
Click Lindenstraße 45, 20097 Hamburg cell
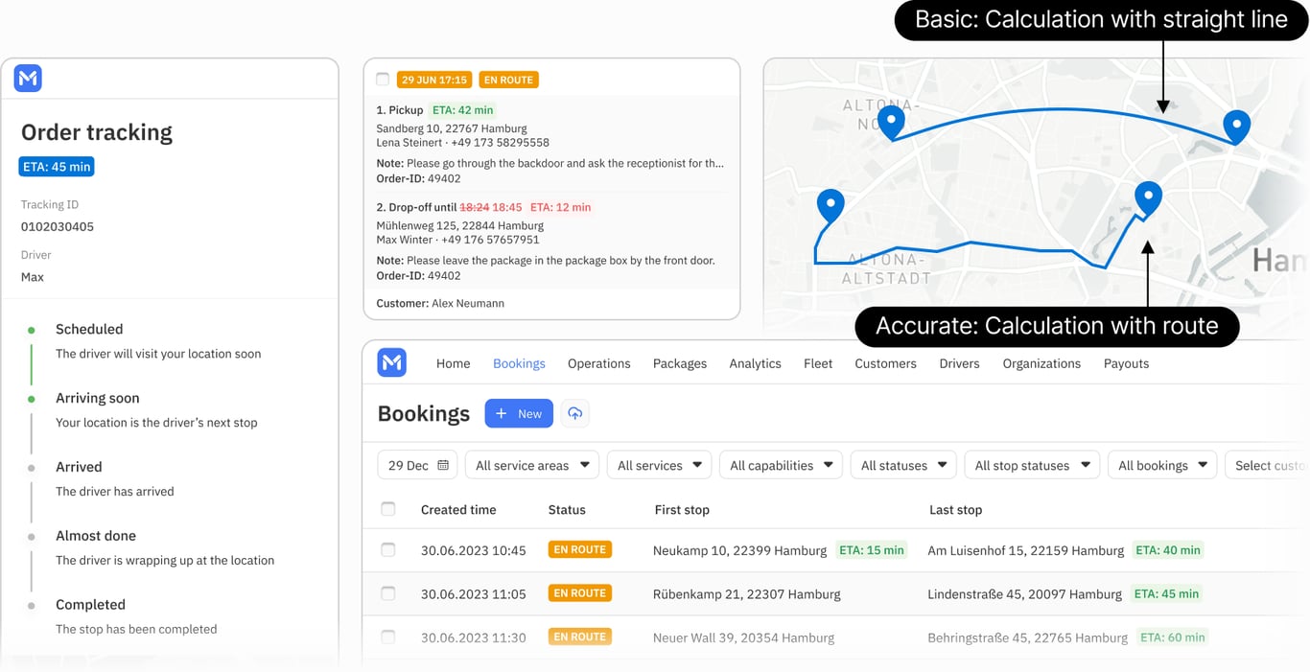pyautogui.click(x=1024, y=594)
